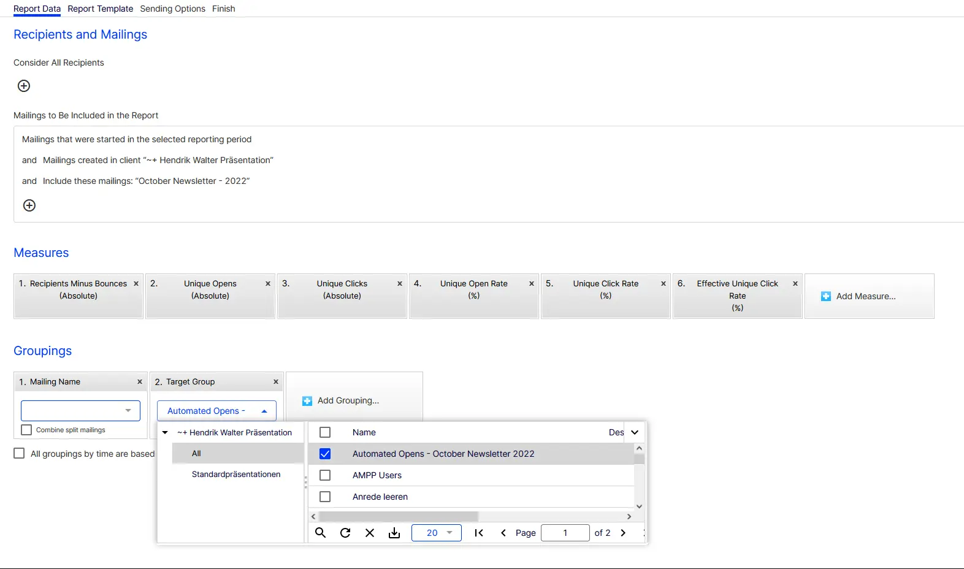Go to the next page of results
Screen dimensions: 964x569
click(x=623, y=533)
